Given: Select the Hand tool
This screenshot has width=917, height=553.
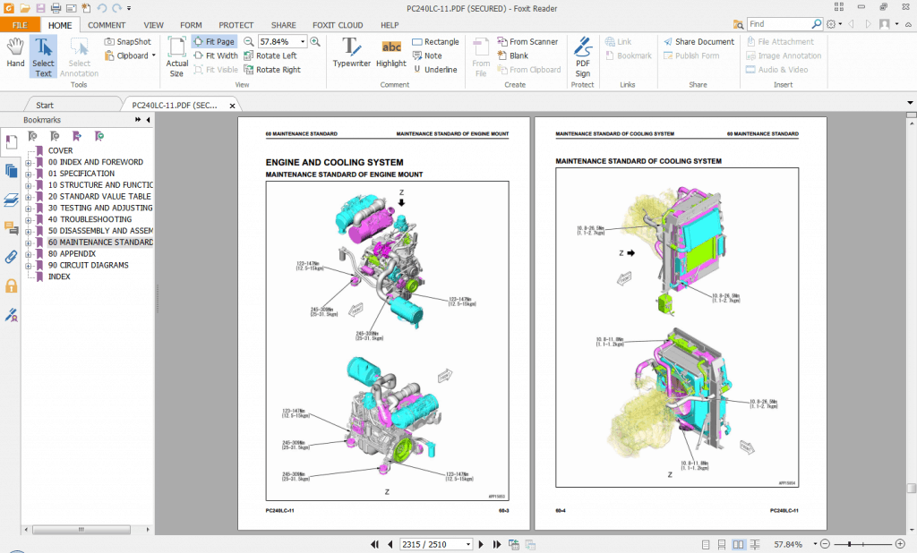Looking at the screenshot, I should (15, 53).
